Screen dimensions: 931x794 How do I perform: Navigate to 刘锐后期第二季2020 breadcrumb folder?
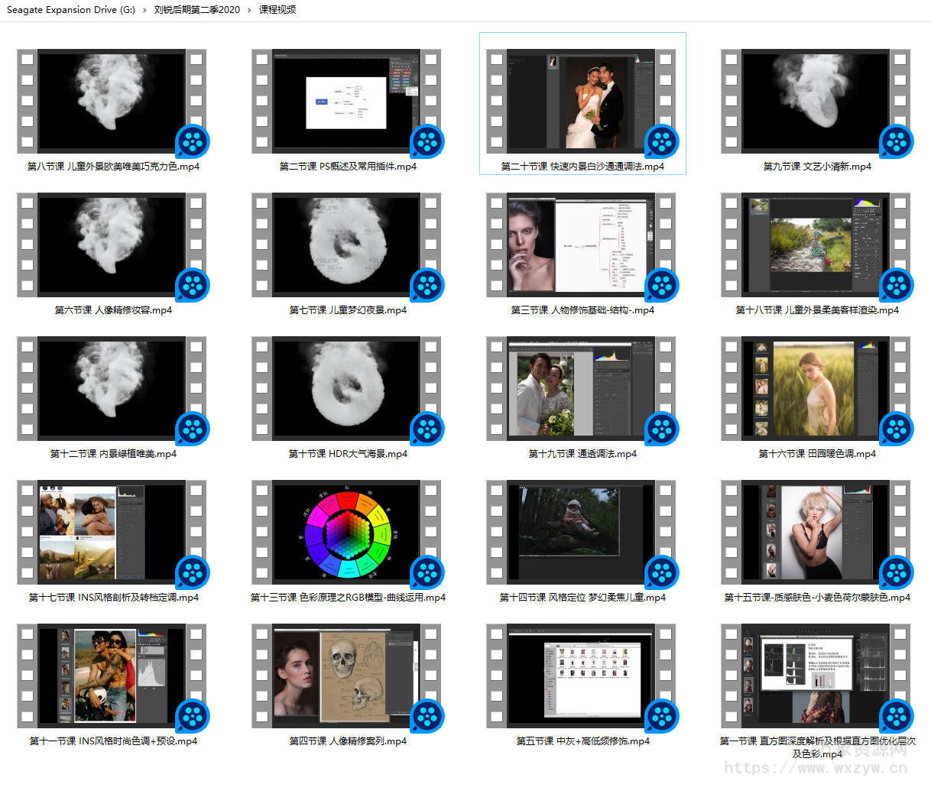(196, 10)
